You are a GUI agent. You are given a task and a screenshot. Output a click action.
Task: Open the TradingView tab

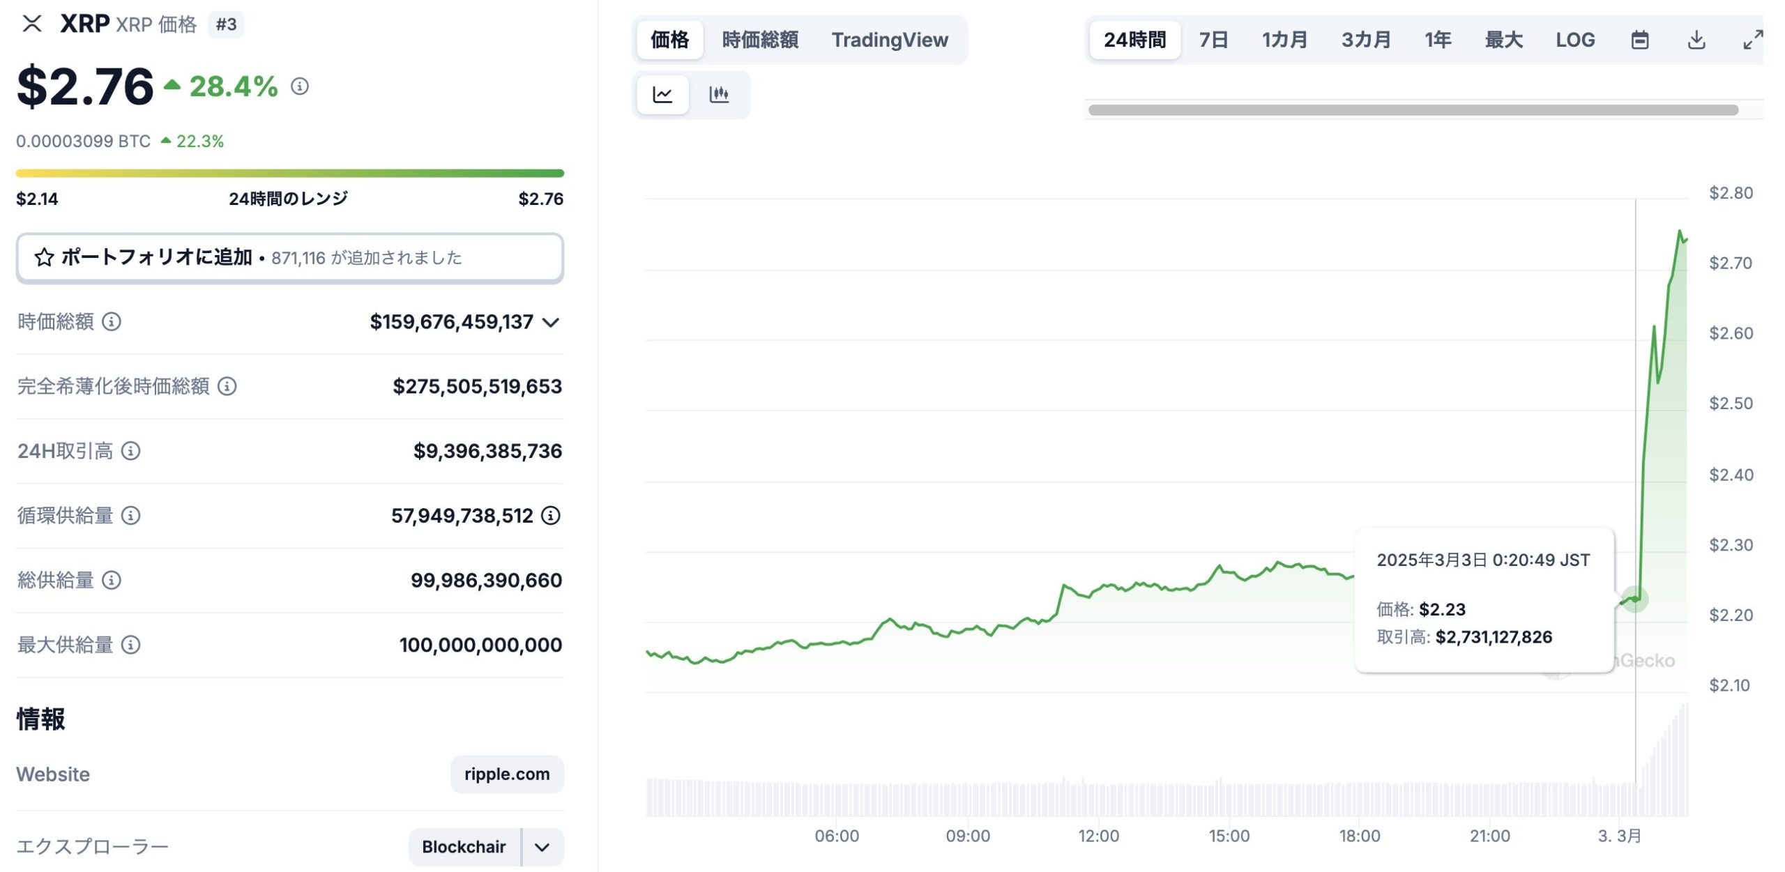[x=890, y=40]
